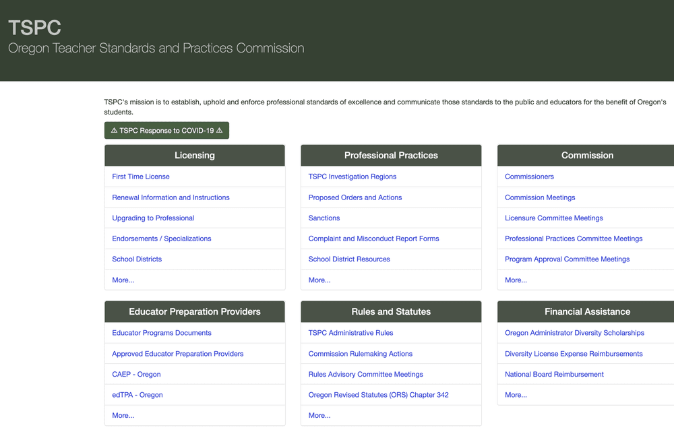Go to Upgrading to Professional

point(153,218)
